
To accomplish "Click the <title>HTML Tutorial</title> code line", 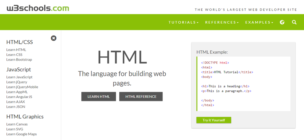I will click(227, 72).
